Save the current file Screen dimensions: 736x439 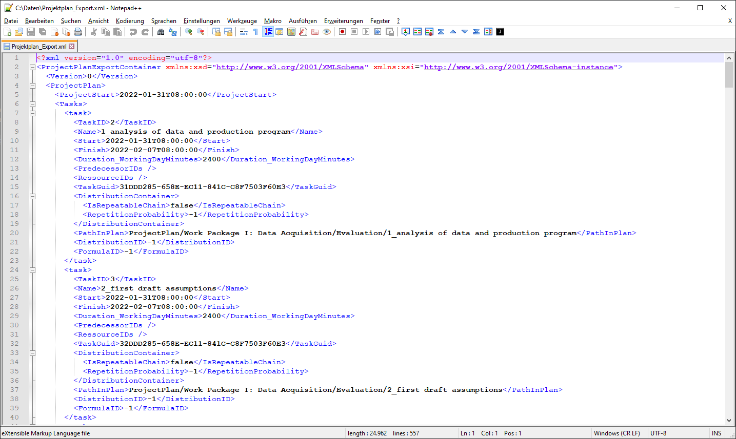point(31,31)
